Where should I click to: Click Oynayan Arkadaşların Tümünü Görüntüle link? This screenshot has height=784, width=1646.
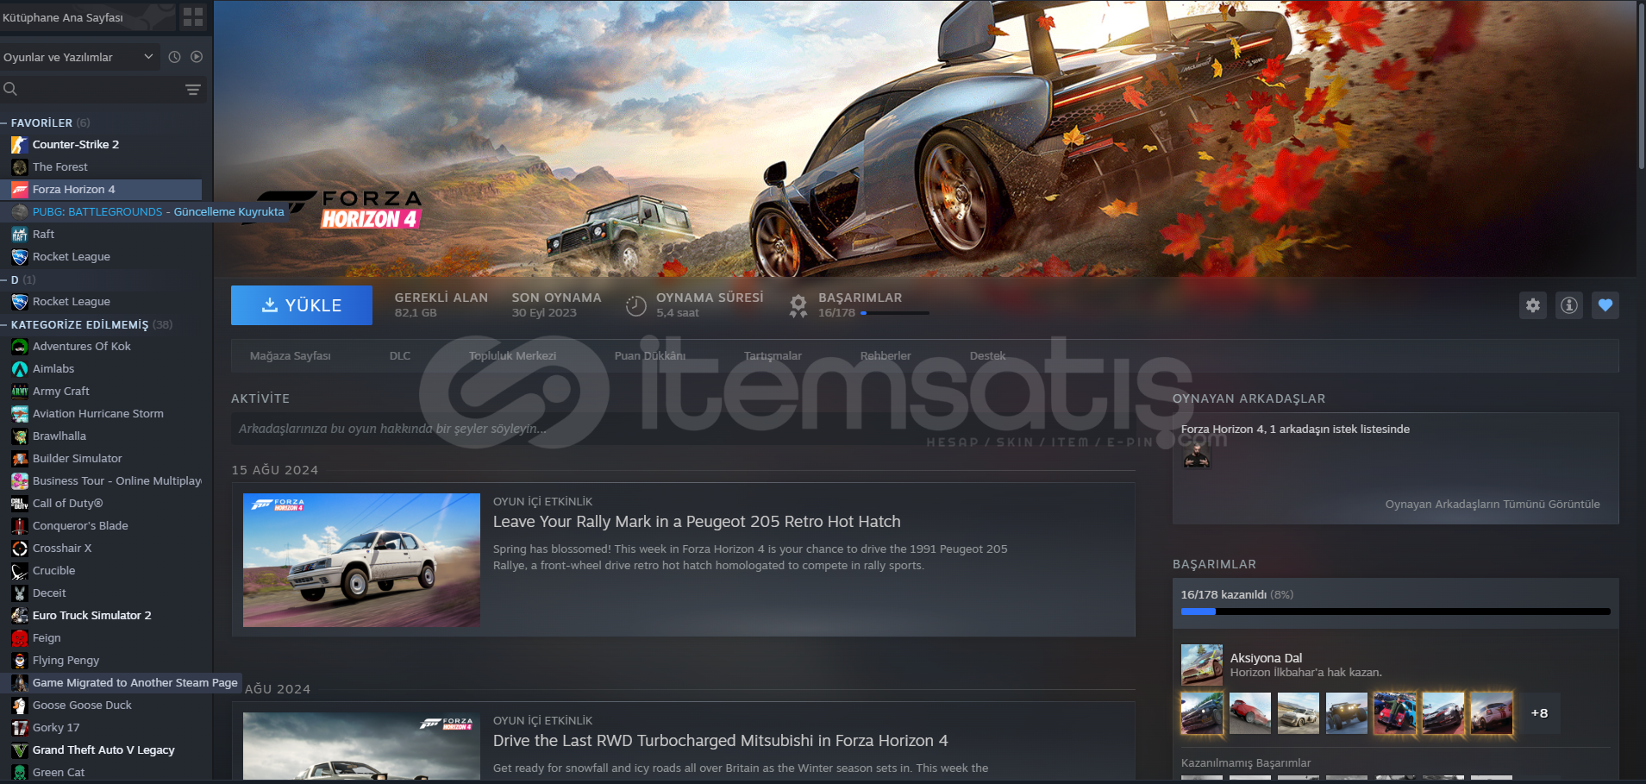[1493, 505]
